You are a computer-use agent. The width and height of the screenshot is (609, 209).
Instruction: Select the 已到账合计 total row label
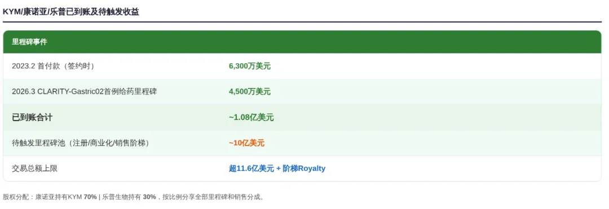tap(32, 118)
